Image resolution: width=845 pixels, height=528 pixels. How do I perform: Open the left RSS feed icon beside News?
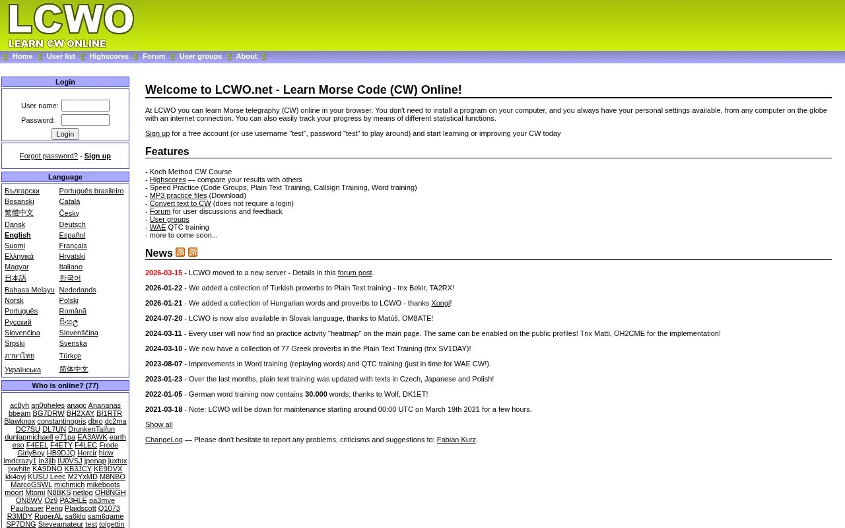point(180,252)
